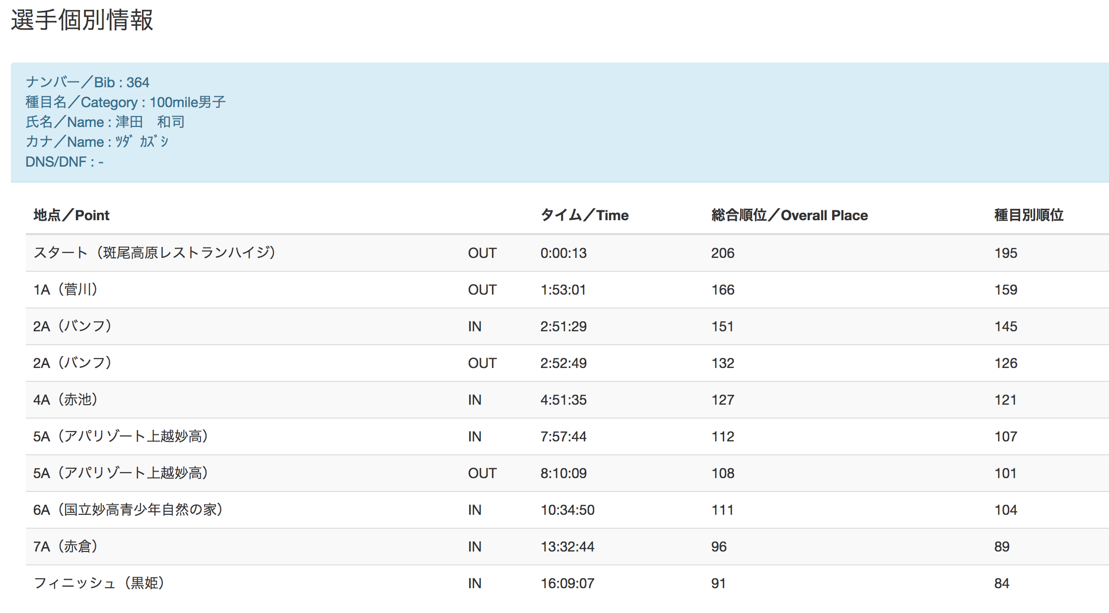Click the DNS/DNF status line
The height and width of the screenshot is (613, 1109).
coord(65,162)
